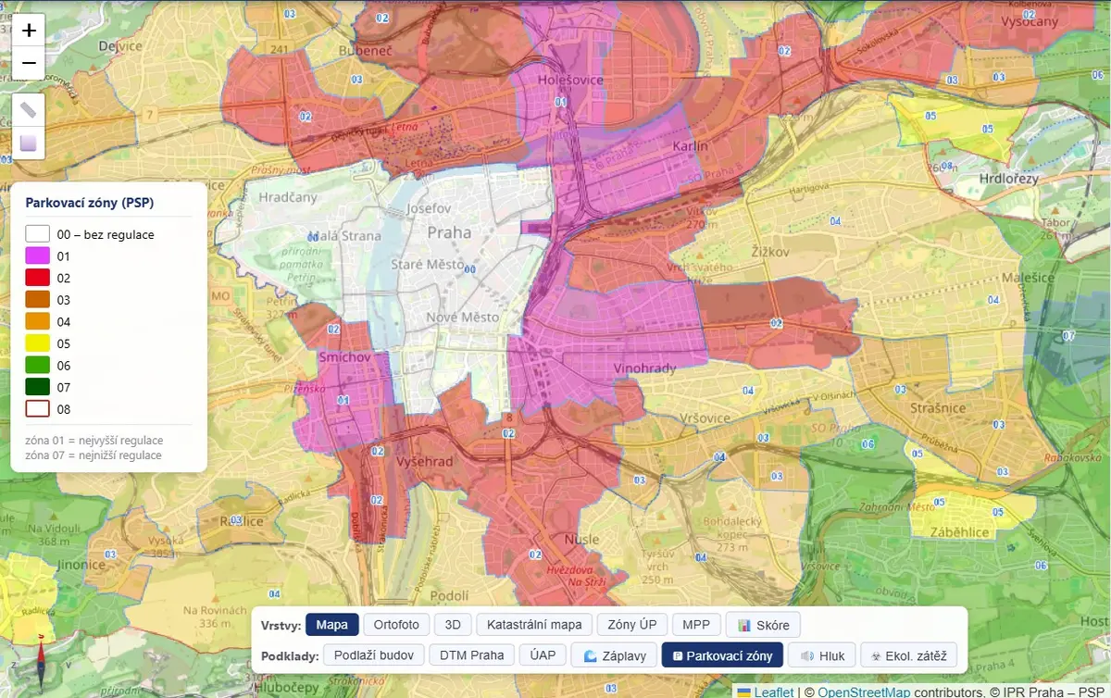Open the Leaflet attribution link

(772, 691)
